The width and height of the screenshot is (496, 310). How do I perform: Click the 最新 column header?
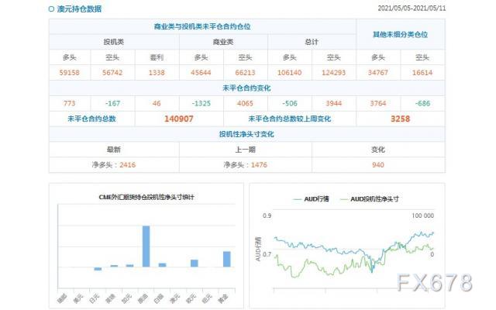point(114,150)
